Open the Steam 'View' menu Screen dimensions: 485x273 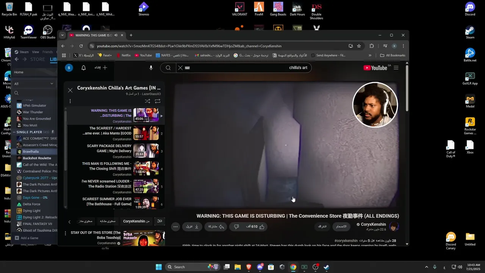pyautogui.click(x=35, y=52)
